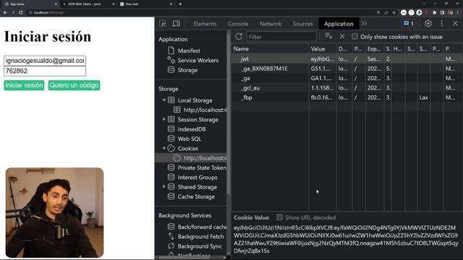Toggle Show URL-decoded checkbox

point(279,217)
